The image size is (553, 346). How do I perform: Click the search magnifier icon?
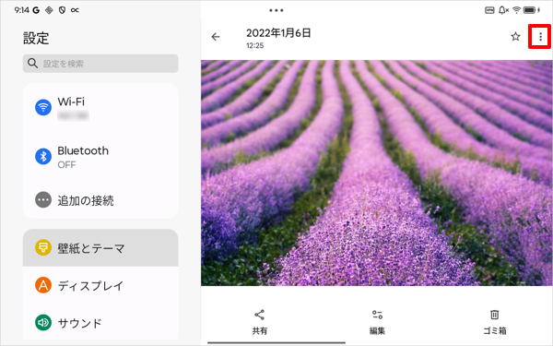pos(32,64)
